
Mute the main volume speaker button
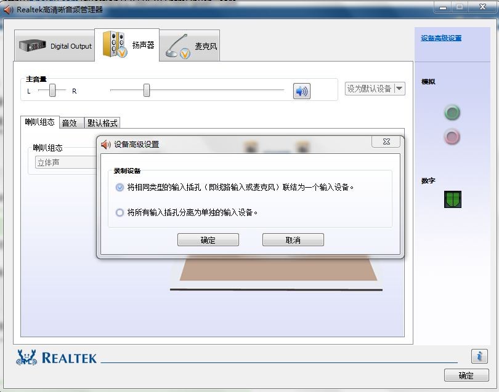301,91
